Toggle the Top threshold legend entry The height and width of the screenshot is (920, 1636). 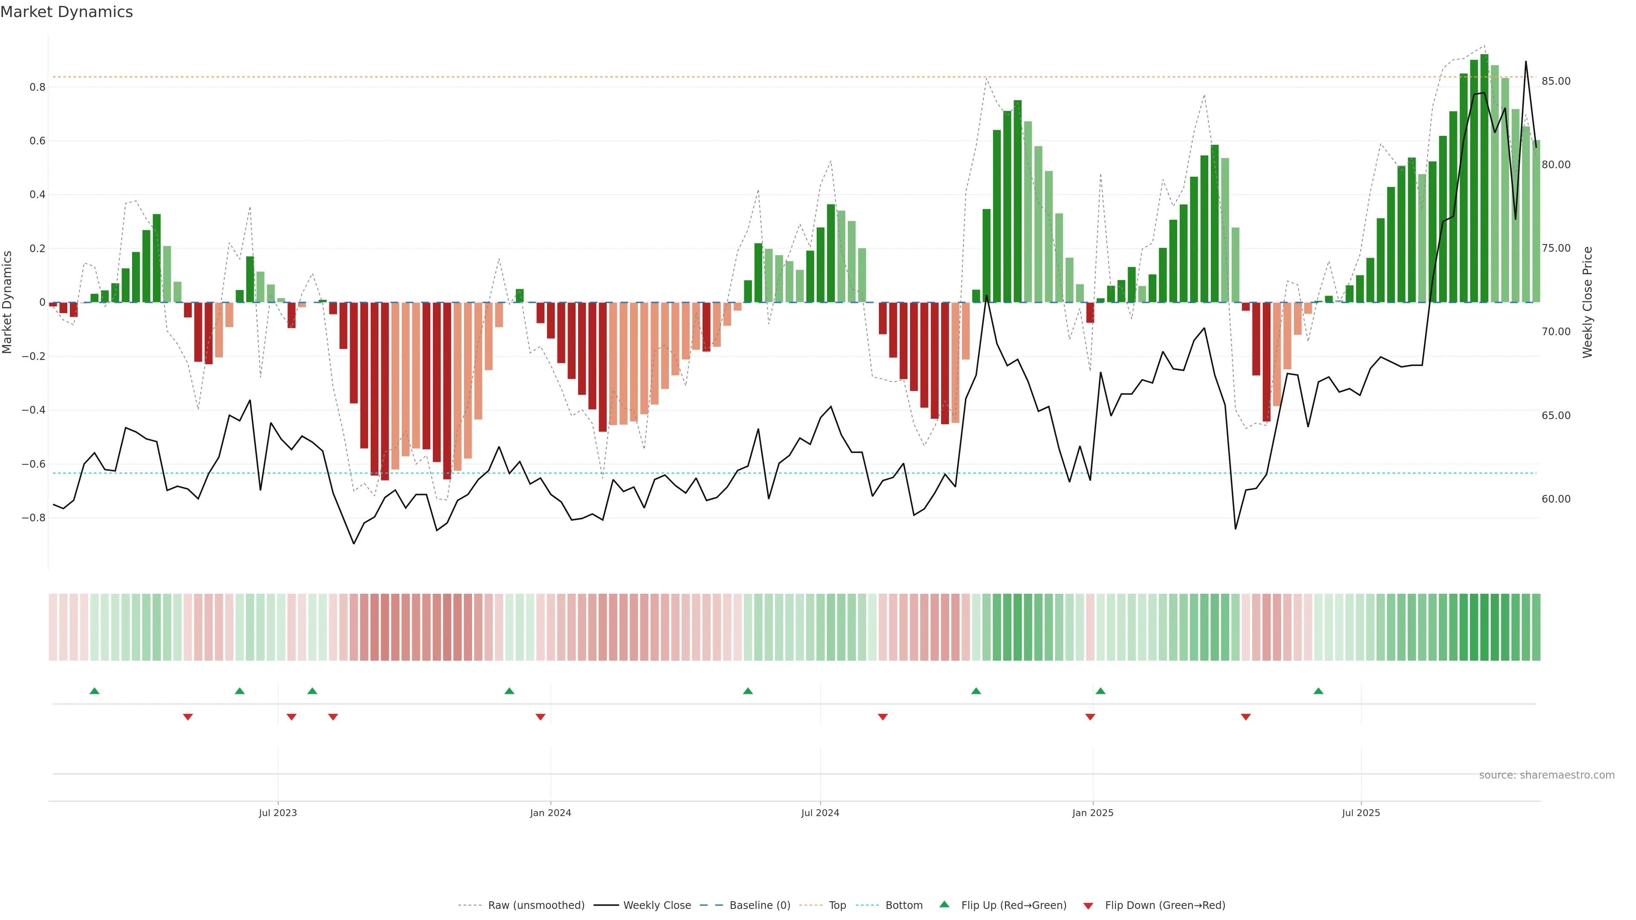[x=837, y=906]
